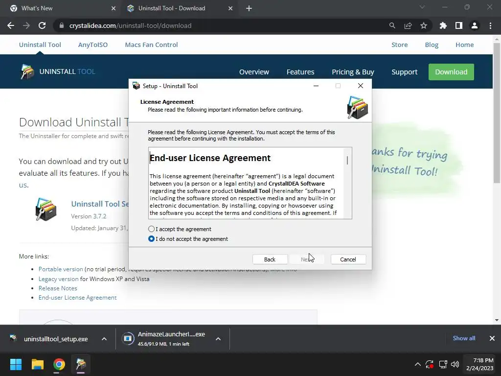This screenshot has width=501, height=376.
Task: Open the Extensions puzzle icon
Action: click(x=443, y=25)
